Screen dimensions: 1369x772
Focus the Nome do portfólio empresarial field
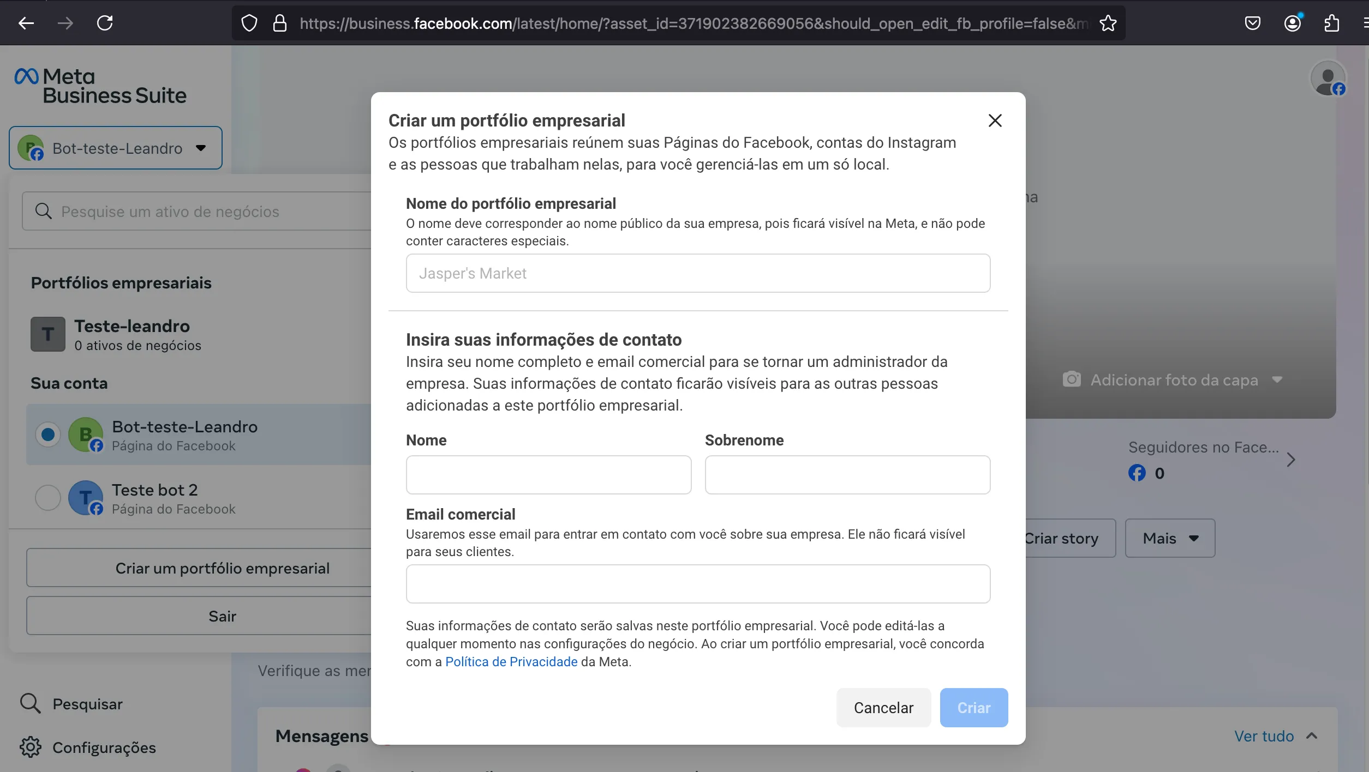click(x=698, y=273)
